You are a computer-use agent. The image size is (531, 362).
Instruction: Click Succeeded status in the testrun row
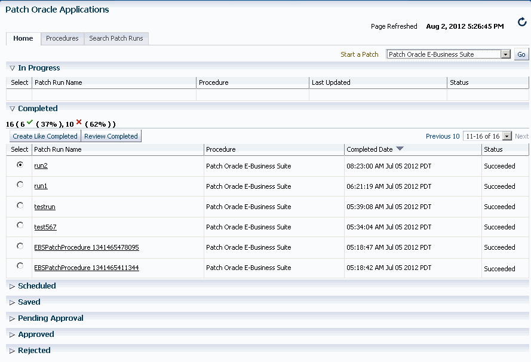(499, 207)
